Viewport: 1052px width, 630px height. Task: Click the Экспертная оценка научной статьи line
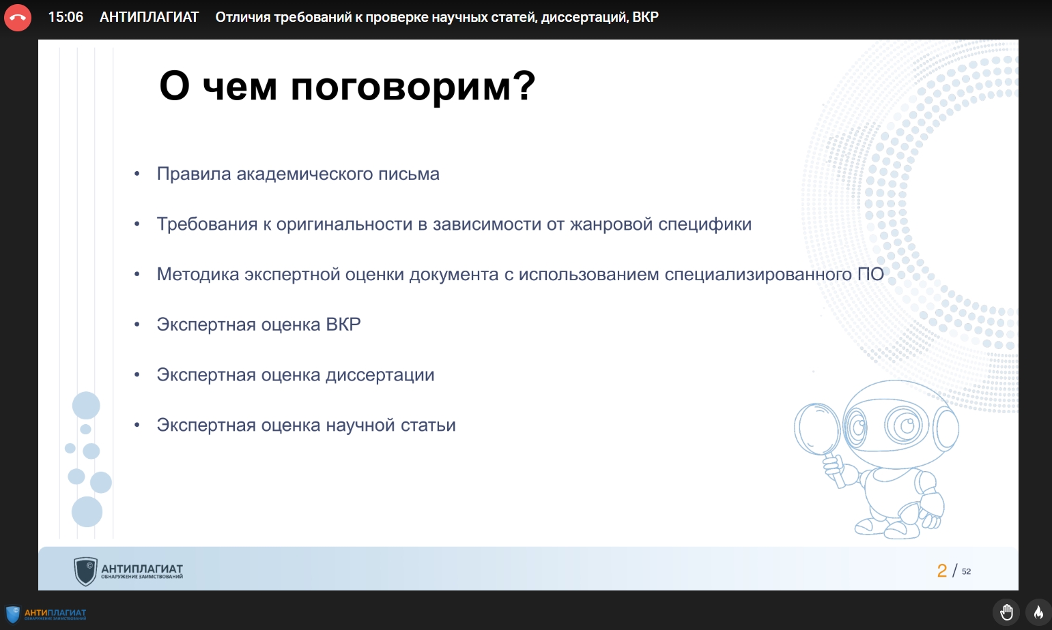(x=306, y=425)
